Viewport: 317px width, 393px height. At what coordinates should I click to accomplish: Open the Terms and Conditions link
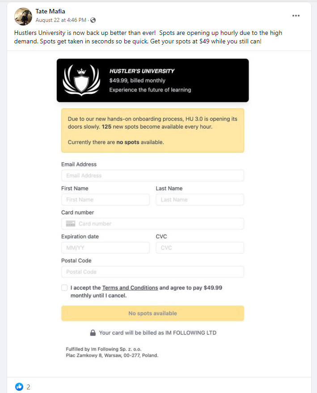[x=130, y=288]
